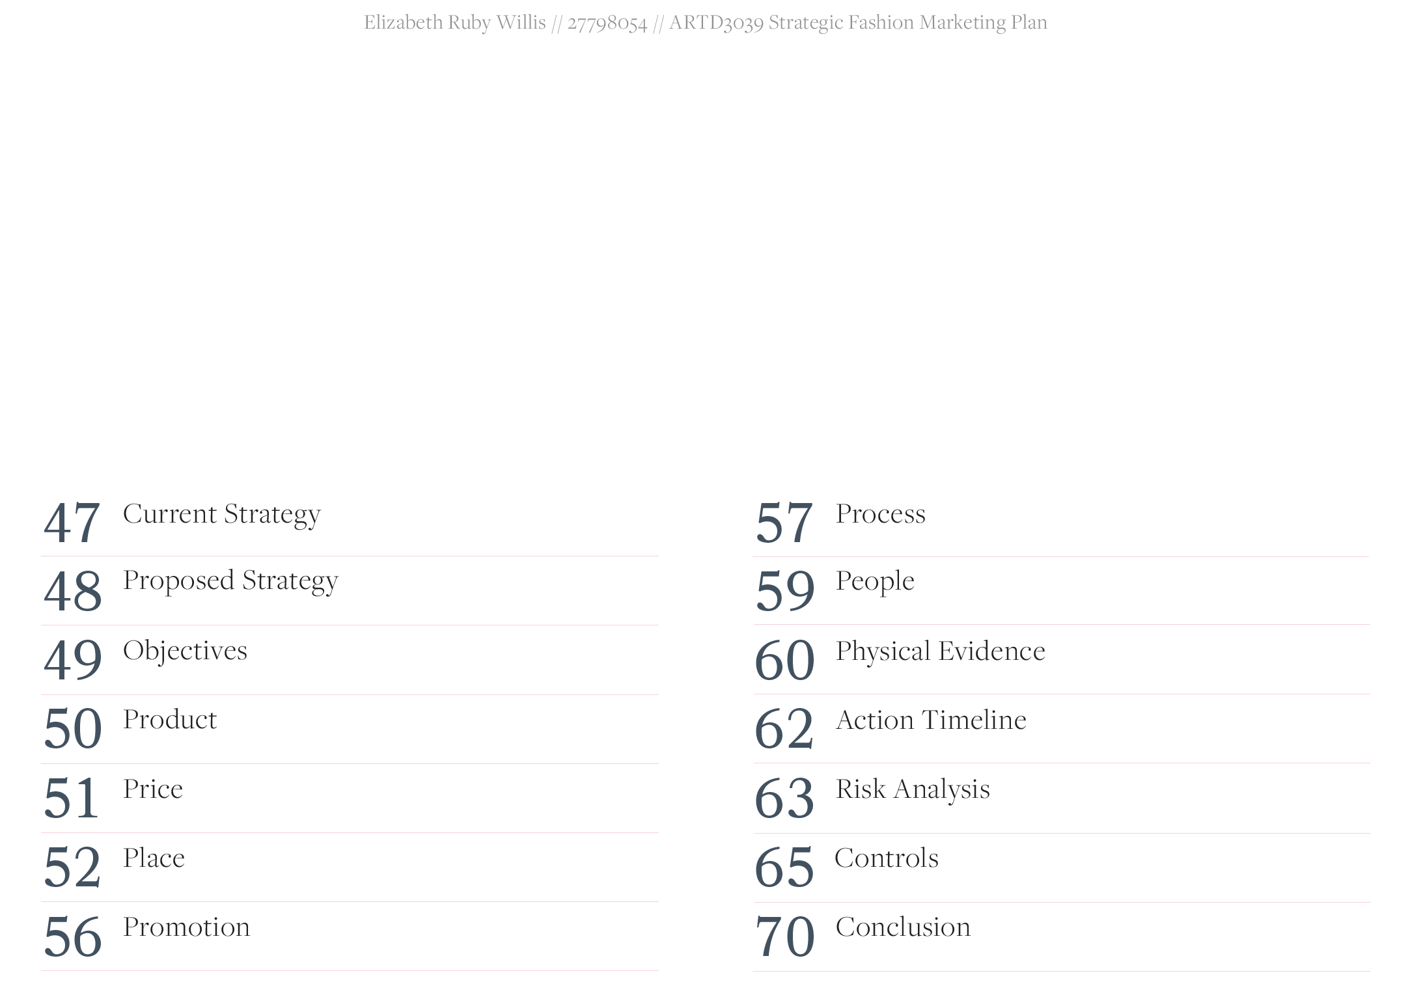Click the Elizabeth Ruby Willis header text
Screen dimensions: 1410x997
tap(454, 23)
